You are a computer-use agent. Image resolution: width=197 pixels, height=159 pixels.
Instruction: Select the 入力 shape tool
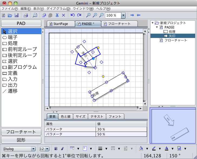(x=21, y=79)
